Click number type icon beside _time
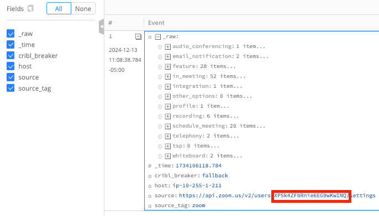The height and width of the screenshot is (216, 379). tap(150, 166)
